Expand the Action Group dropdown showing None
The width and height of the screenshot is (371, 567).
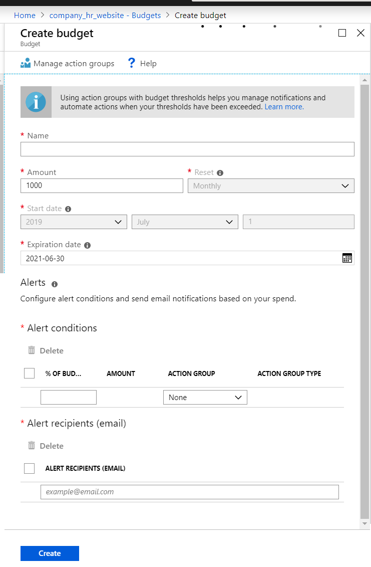(x=205, y=398)
